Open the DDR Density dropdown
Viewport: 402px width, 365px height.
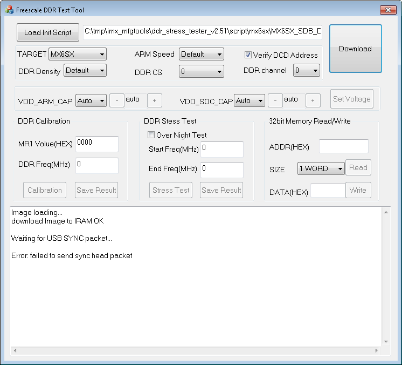[x=85, y=70]
